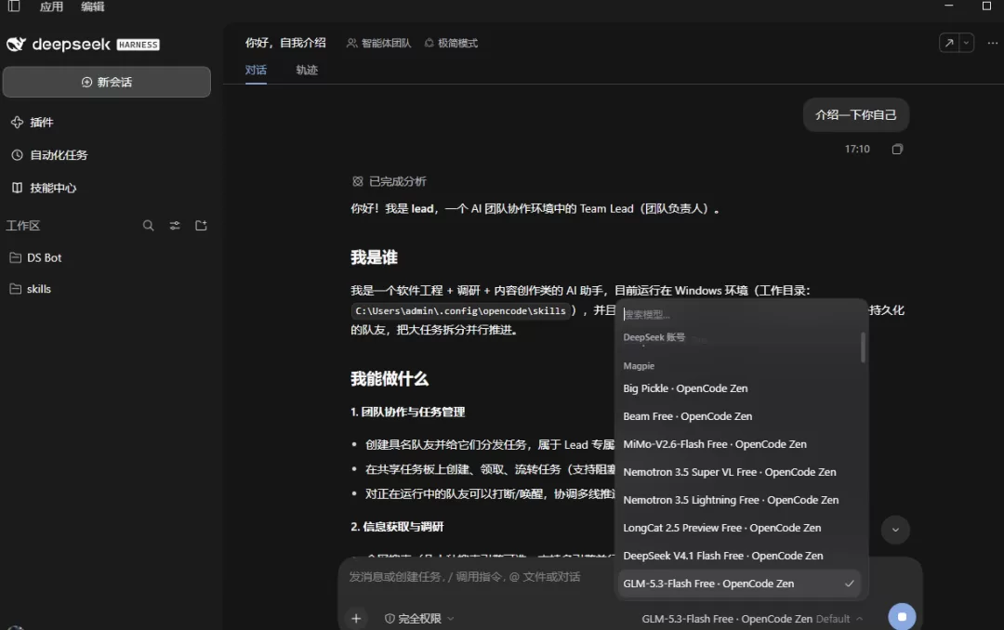Open the 应用 menu
This screenshot has width=1004, height=630.
click(51, 7)
